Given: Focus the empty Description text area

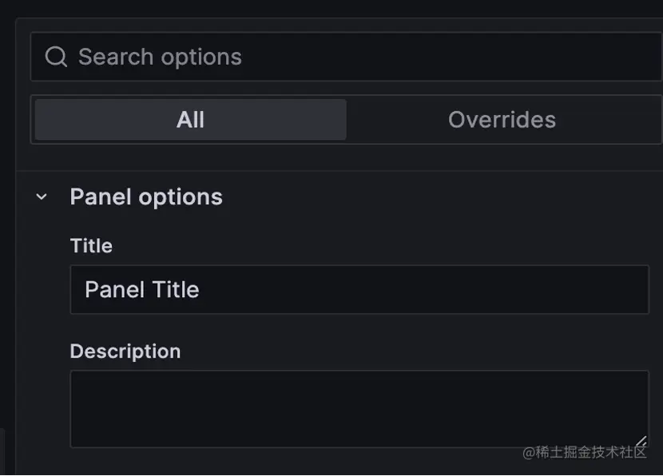Looking at the screenshot, I should coord(359,407).
